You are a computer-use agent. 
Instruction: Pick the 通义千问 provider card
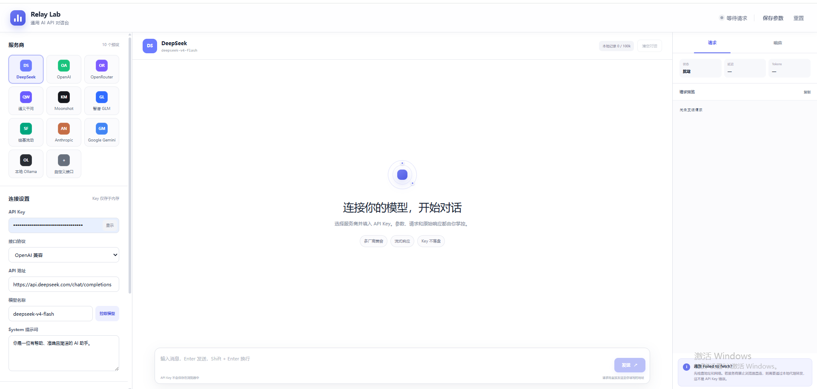[x=26, y=101]
